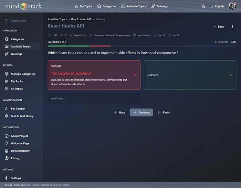Click the Manage Categories stack icon

pos(7,74)
